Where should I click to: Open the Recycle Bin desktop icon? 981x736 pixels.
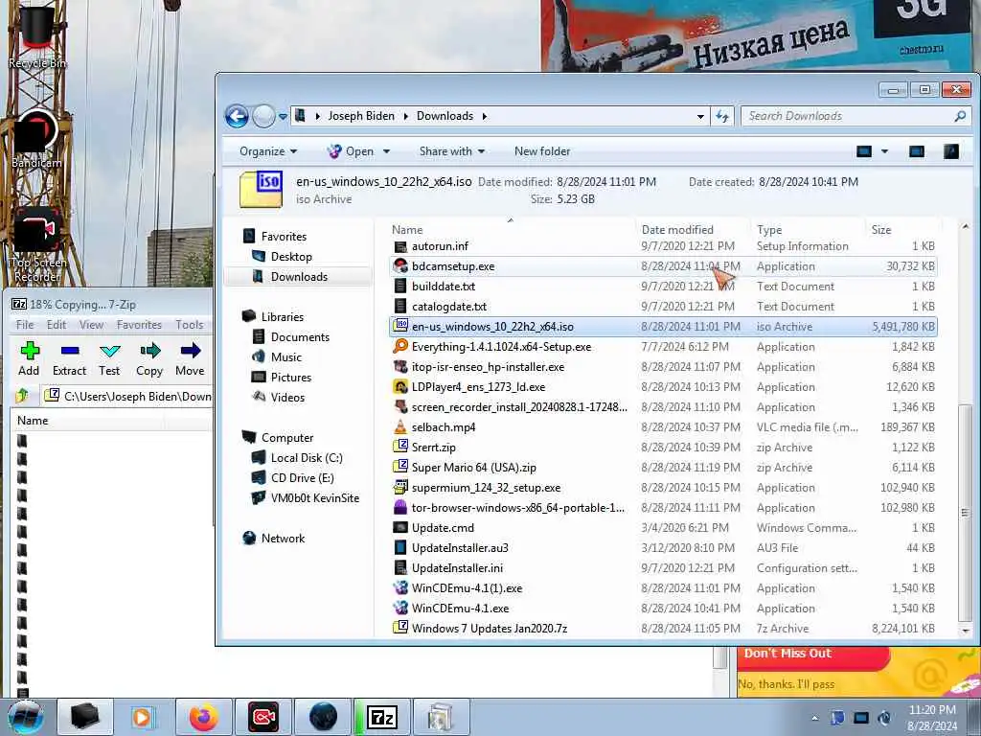(36, 36)
